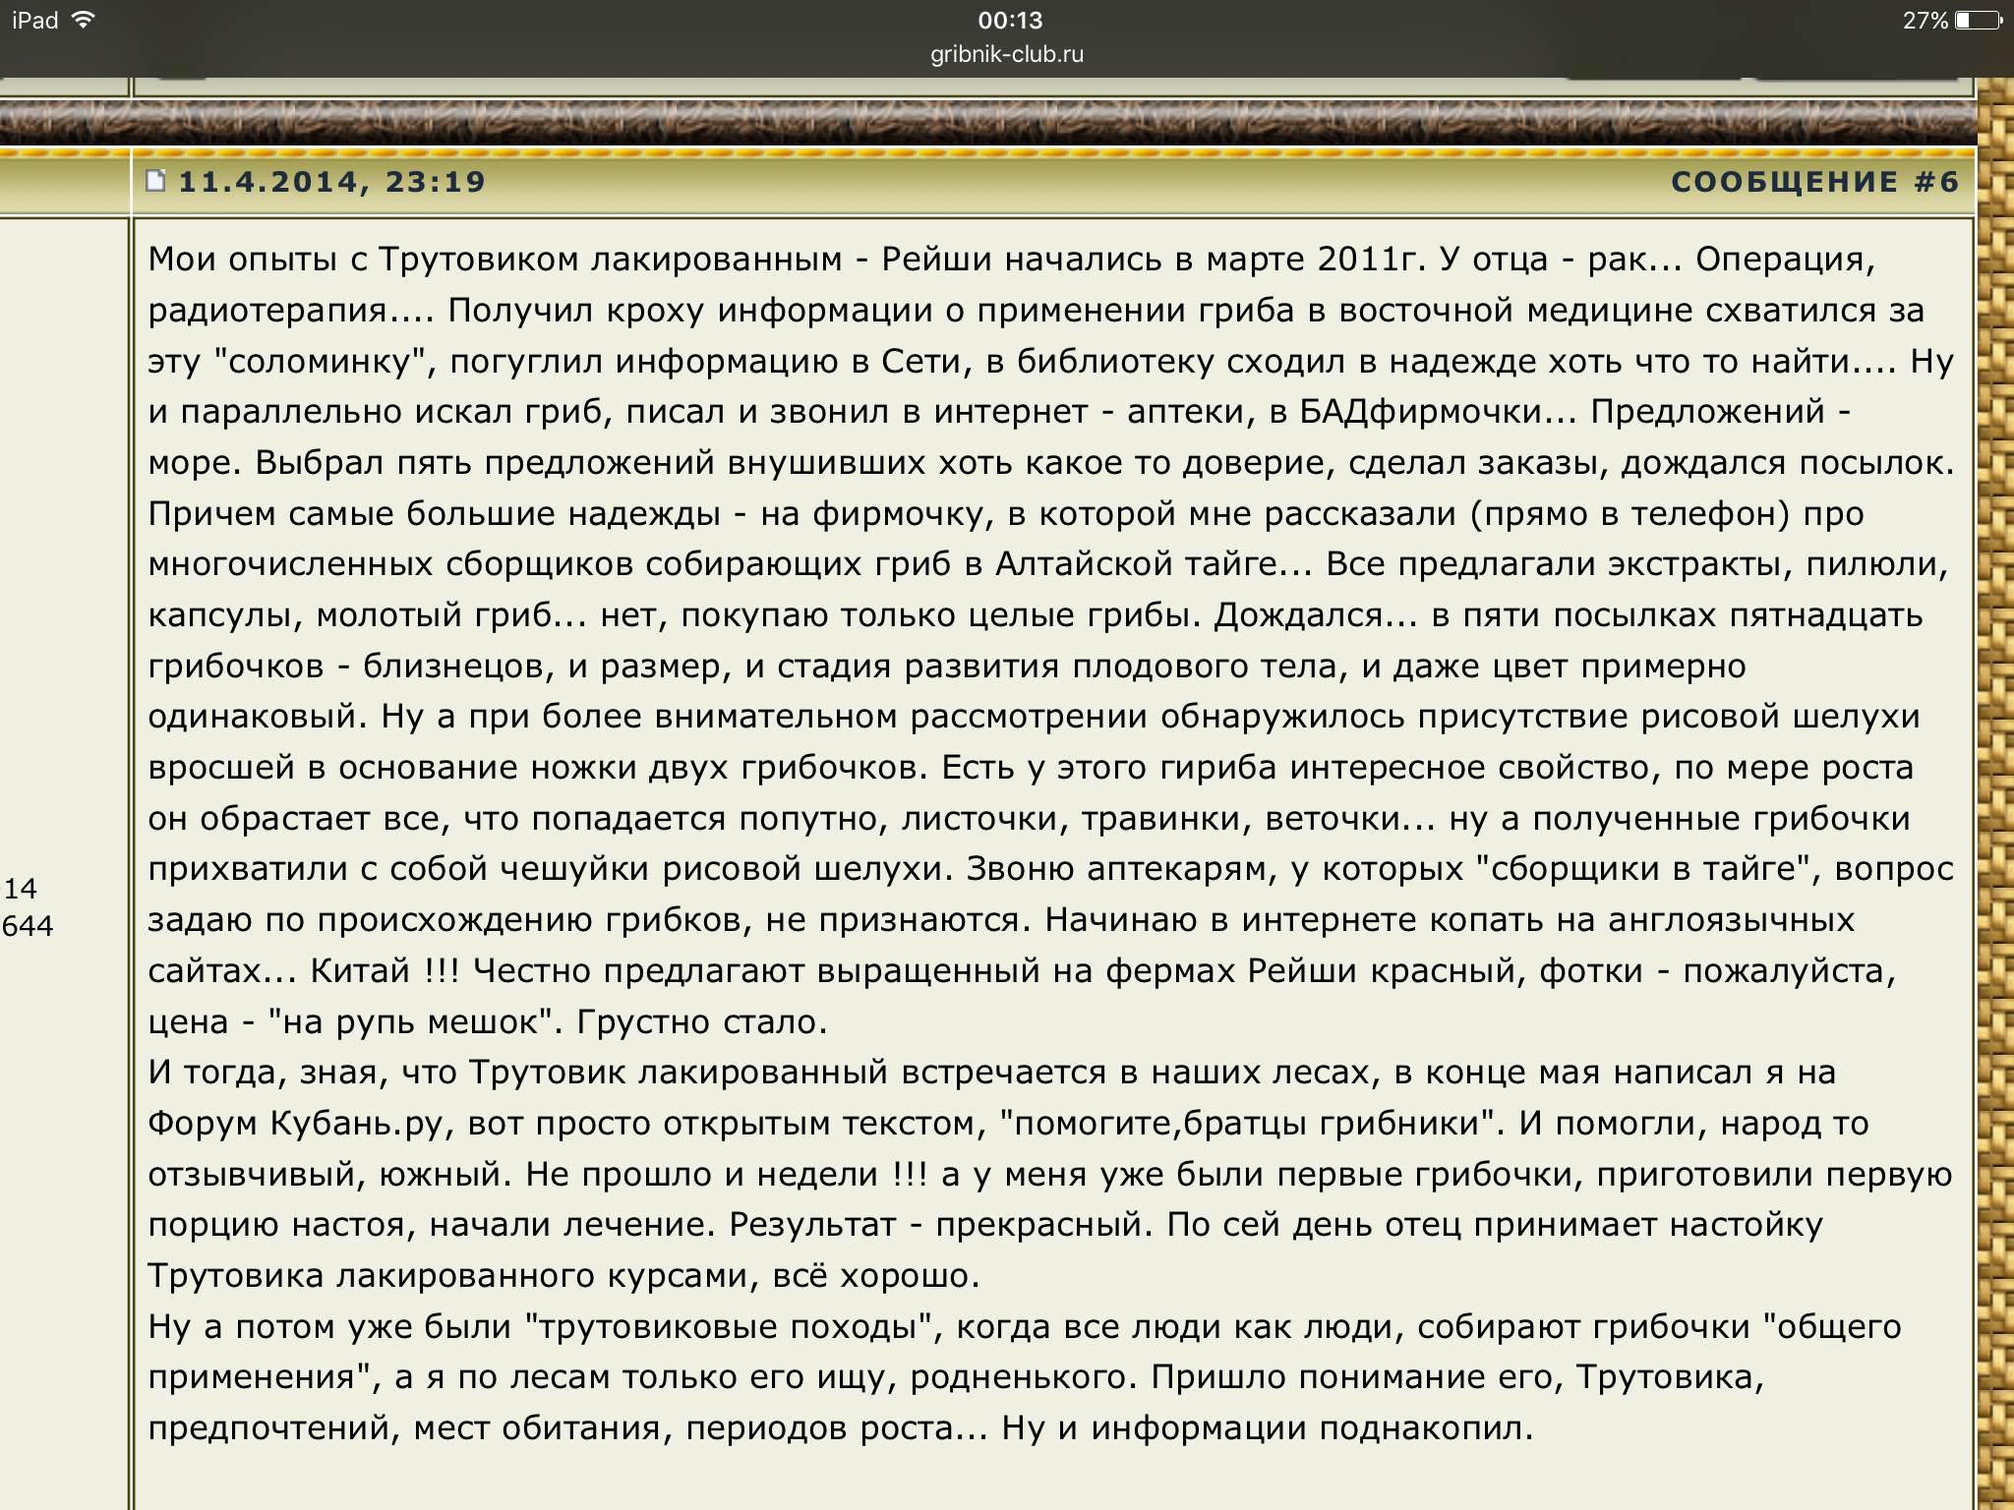The width and height of the screenshot is (2014, 1510).
Task: Click the dark ornamental band above the post header
Action: coord(983,123)
